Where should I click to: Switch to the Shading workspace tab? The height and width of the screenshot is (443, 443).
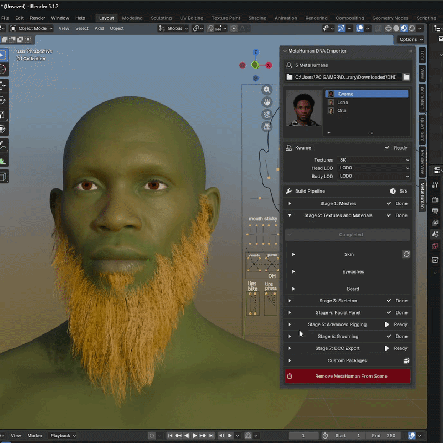click(x=257, y=18)
